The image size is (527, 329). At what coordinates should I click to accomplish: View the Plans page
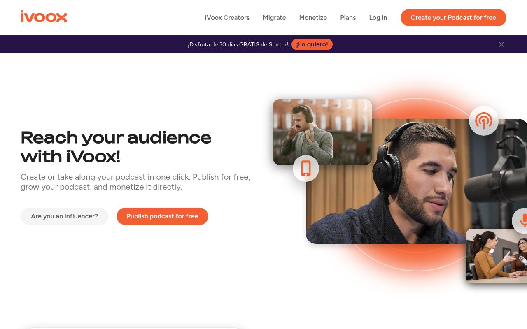[x=348, y=18]
